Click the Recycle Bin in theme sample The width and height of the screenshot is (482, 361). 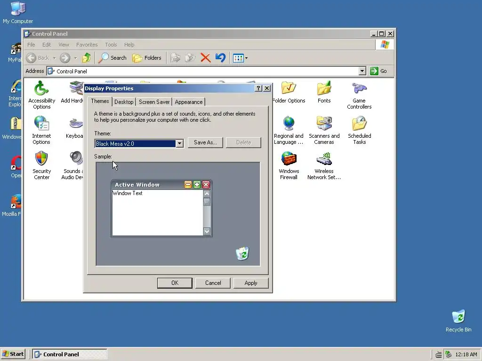coord(242,253)
